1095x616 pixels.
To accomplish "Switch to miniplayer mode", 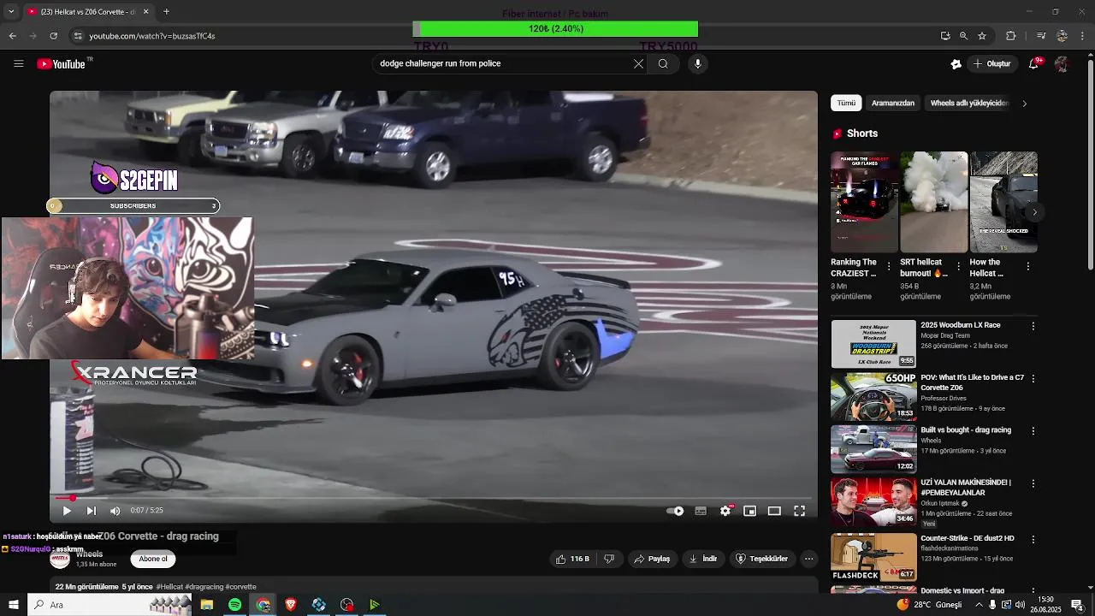I will [749, 511].
